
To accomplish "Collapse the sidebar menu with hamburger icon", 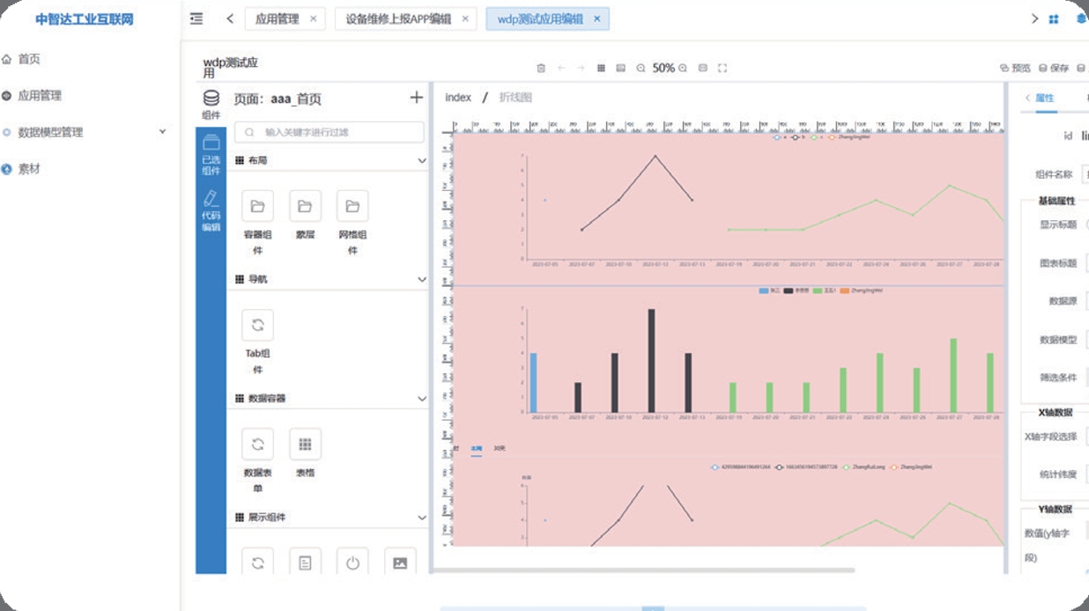I will [196, 18].
